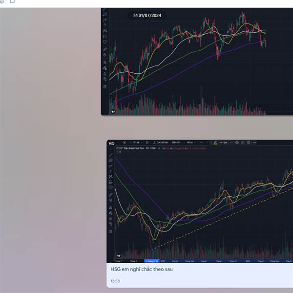
Task: Click the trash icon in the lower chart's left sidebar
Action: point(111,231)
